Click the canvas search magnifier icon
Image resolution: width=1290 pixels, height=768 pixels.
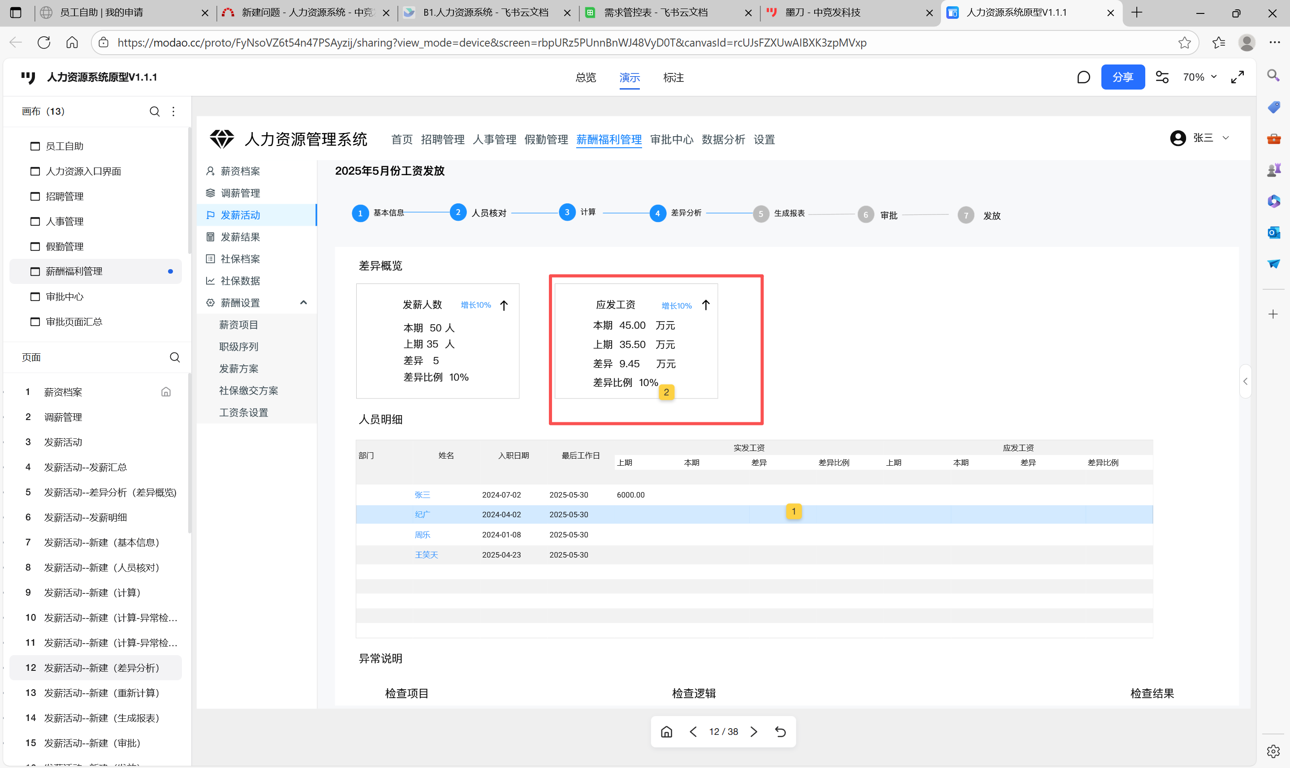154,111
